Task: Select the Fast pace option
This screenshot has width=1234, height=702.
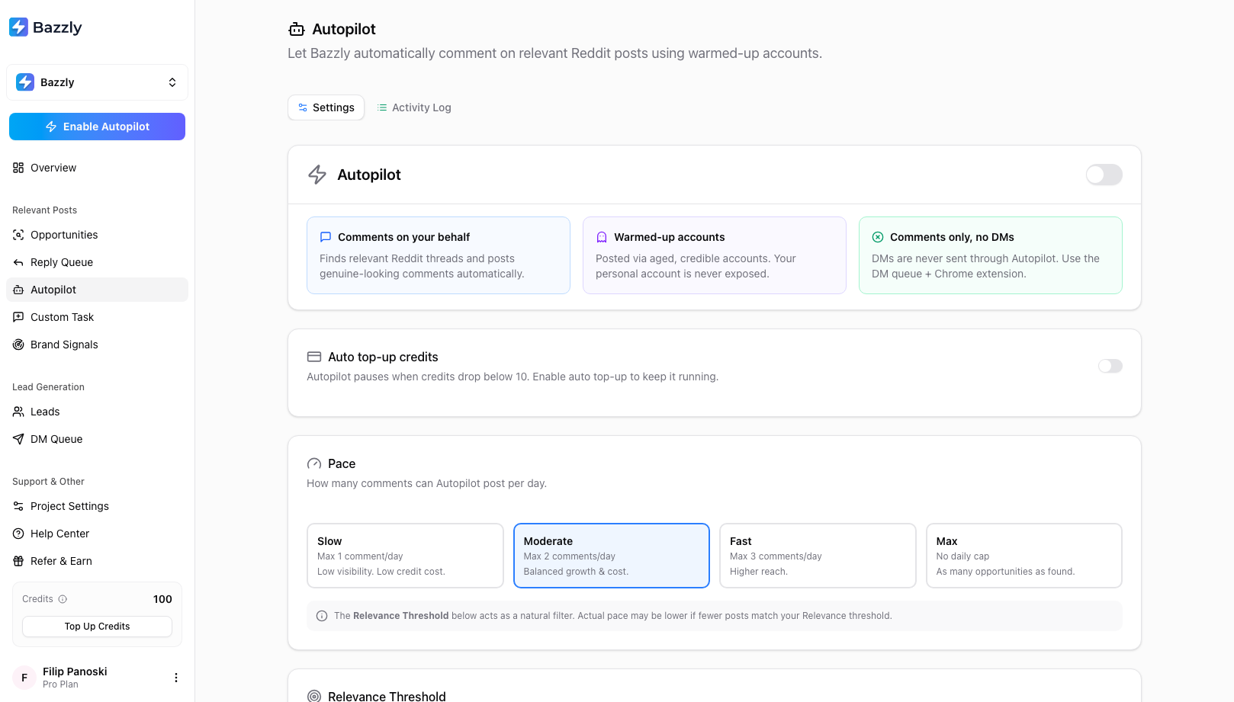Action: click(818, 556)
